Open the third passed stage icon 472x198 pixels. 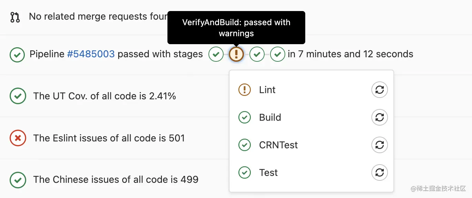pos(257,54)
